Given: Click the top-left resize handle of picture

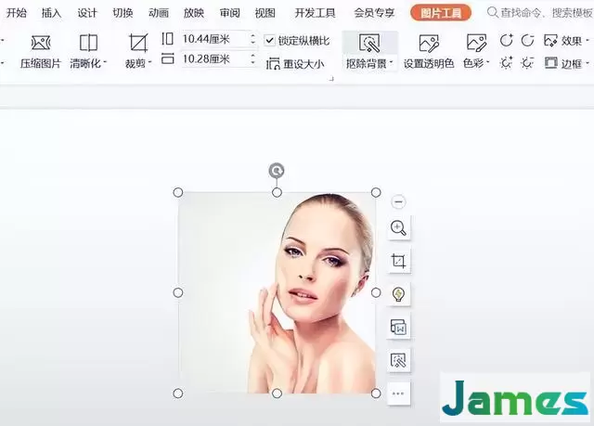Looking at the screenshot, I should coord(178,192).
